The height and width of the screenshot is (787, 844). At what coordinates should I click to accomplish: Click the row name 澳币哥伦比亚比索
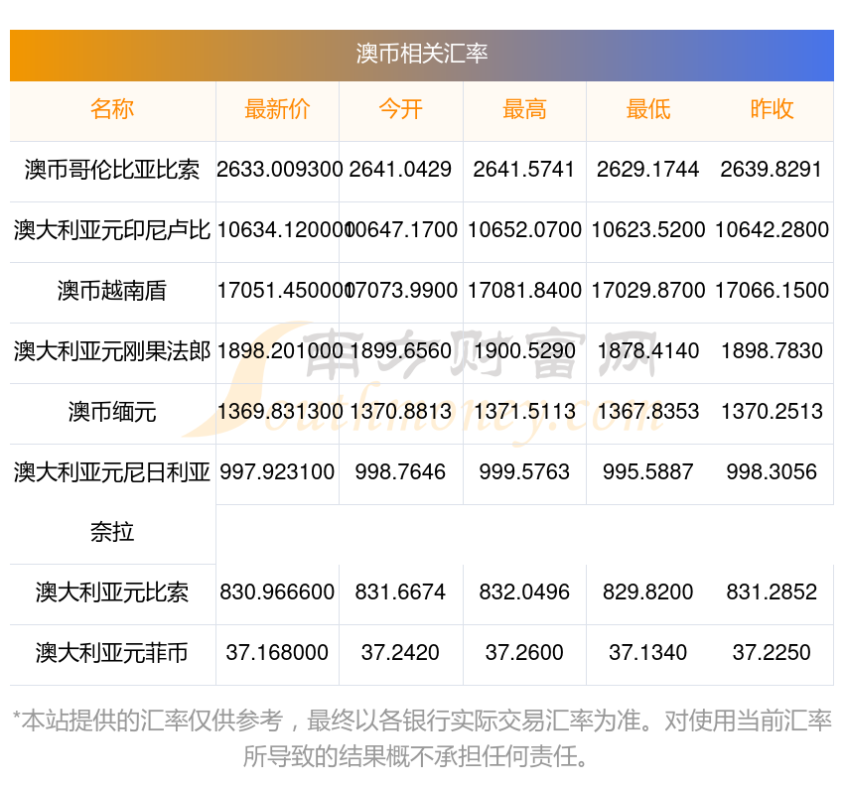(112, 170)
